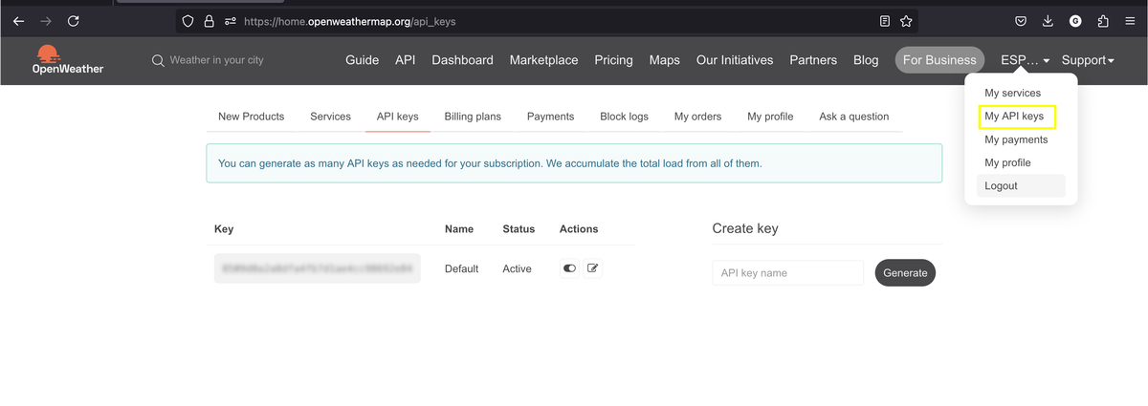Open the tracking protection shield icon

point(188,20)
